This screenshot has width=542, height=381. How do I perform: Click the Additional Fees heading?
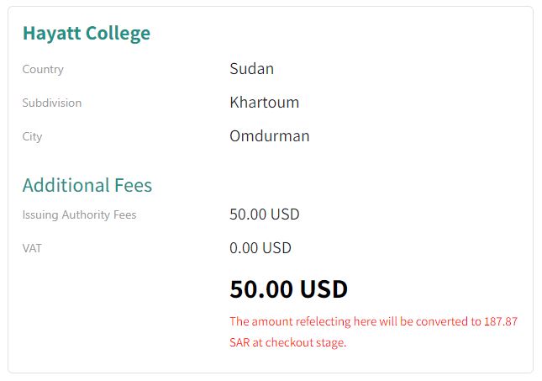point(87,185)
